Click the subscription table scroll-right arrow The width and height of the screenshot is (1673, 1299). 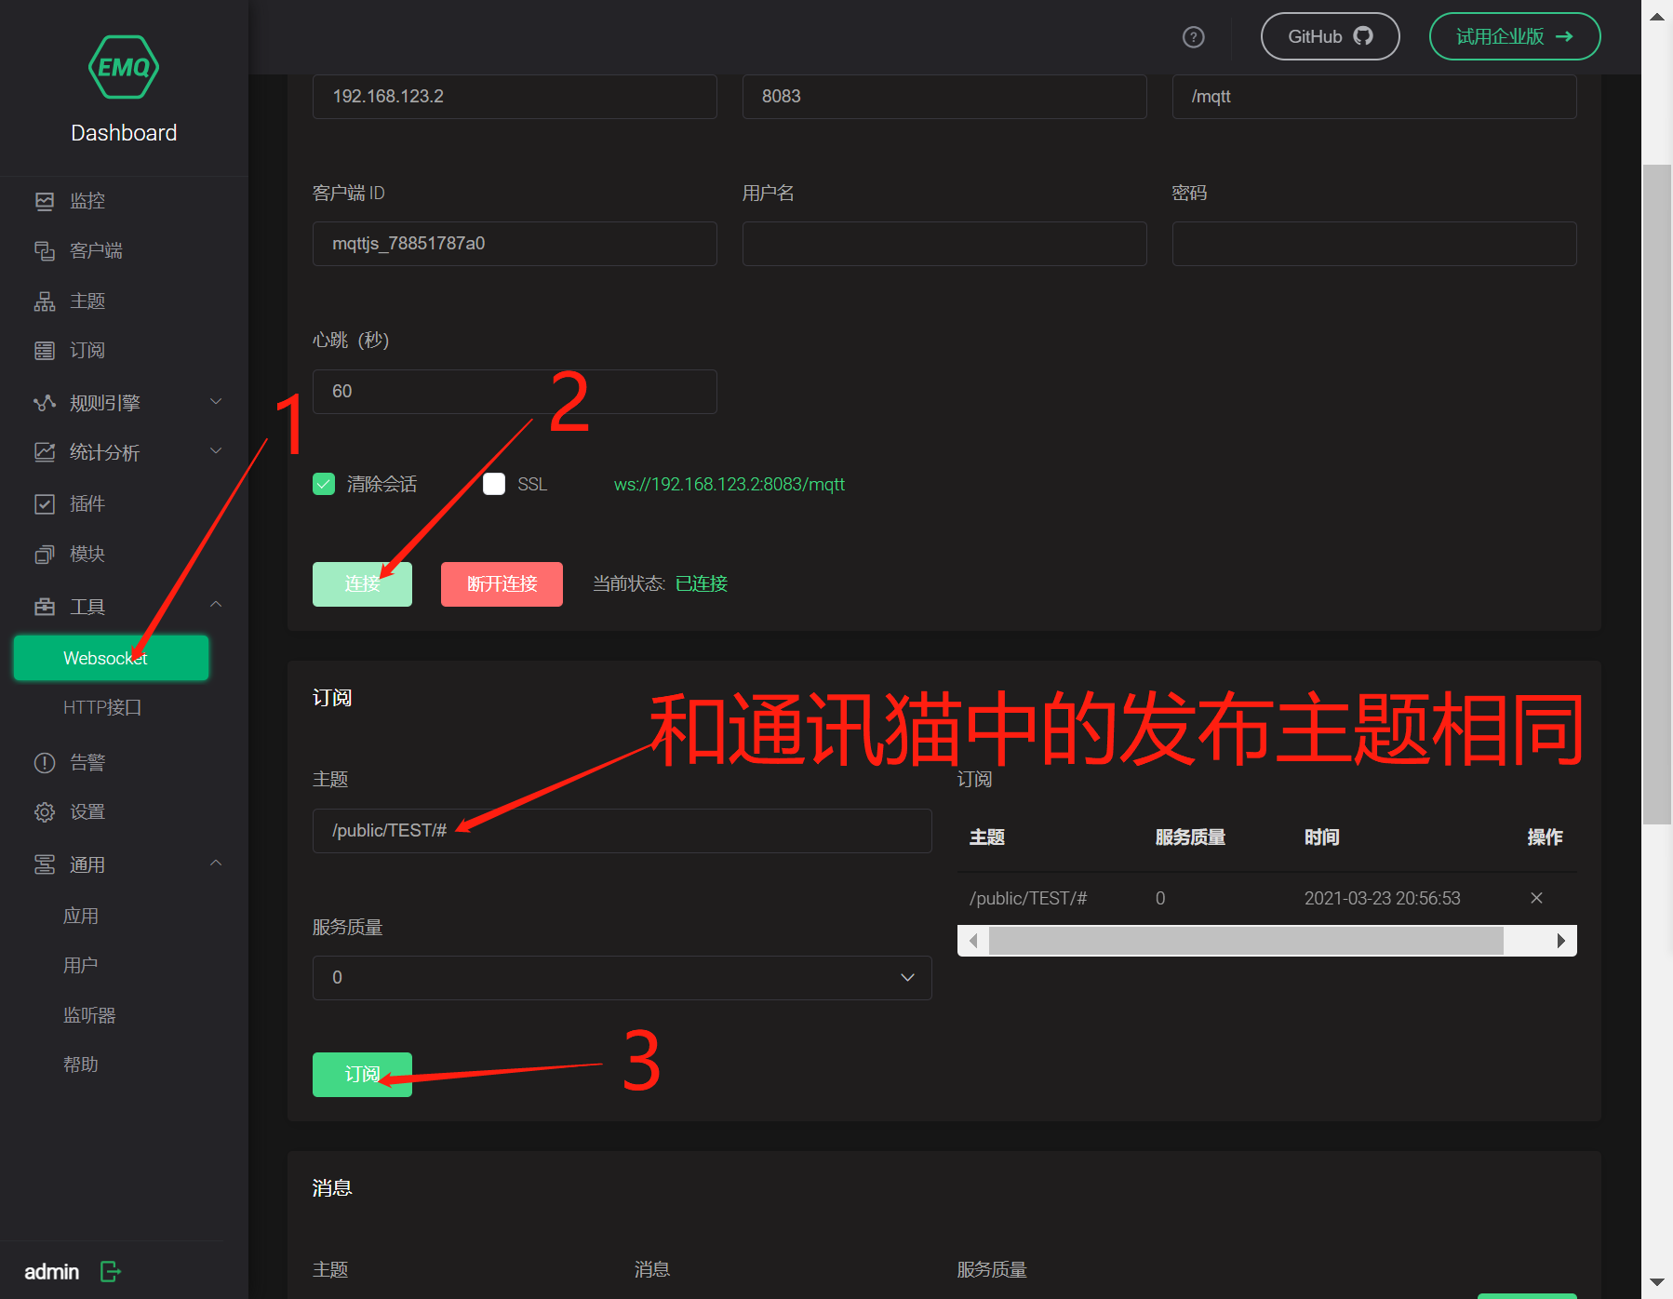coord(1561,941)
